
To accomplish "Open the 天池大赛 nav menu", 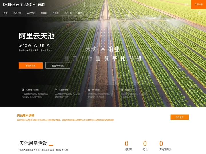I will 17,13.
